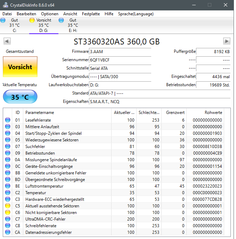Click the Schlechte... column header
This screenshot has height=239, width=236.
tap(149, 113)
